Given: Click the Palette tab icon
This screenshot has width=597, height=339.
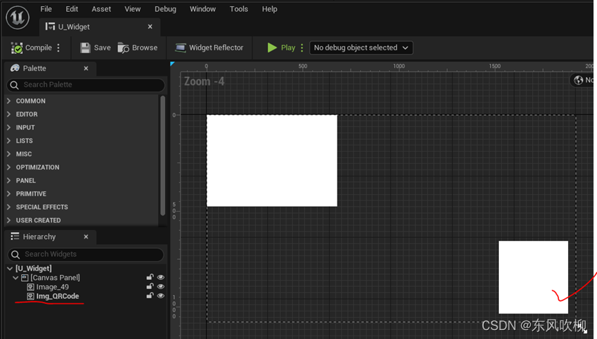Looking at the screenshot, I should click(15, 68).
